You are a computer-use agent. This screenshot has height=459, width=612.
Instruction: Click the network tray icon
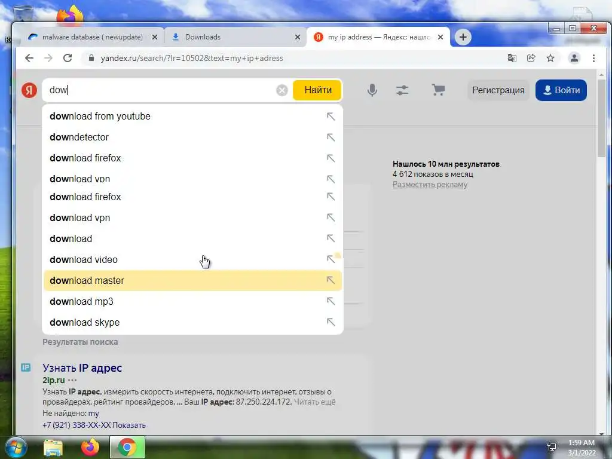point(552,447)
